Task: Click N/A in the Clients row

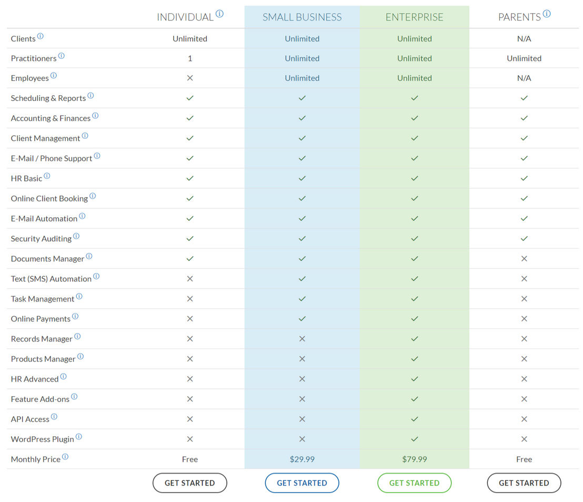Action: [x=524, y=38]
